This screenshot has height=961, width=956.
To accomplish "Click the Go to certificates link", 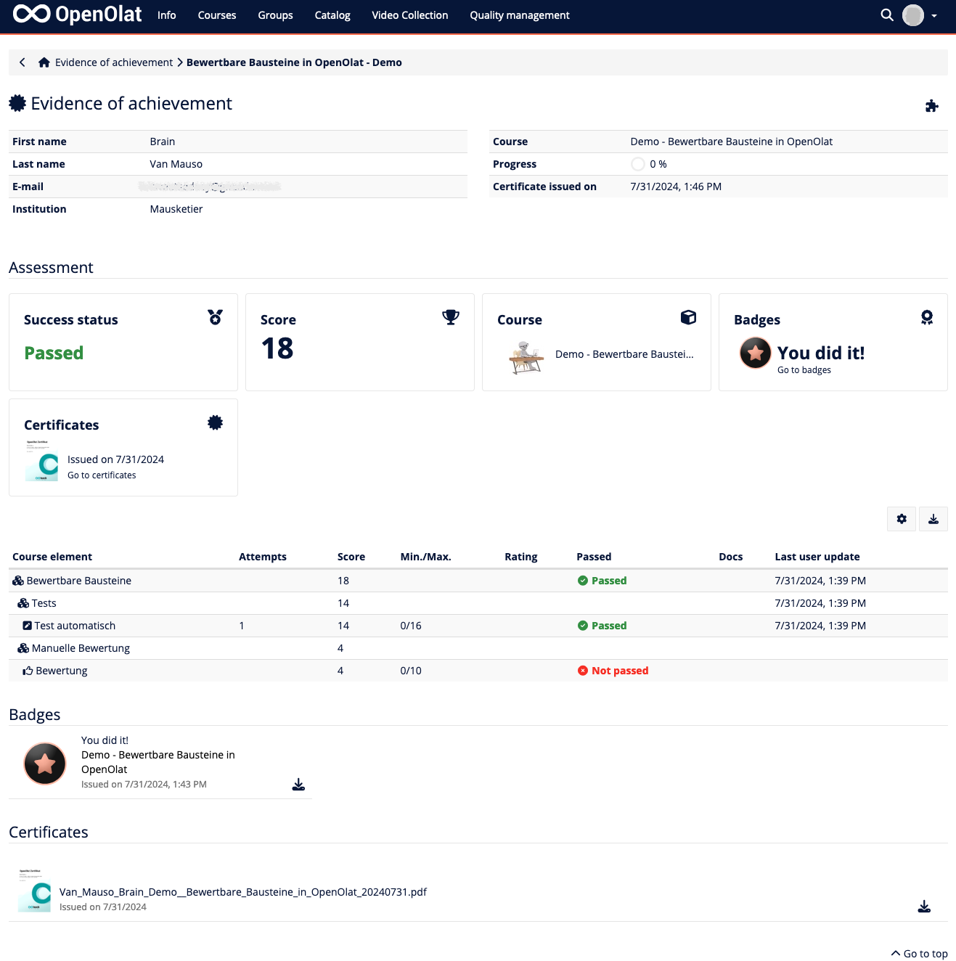I will click(102, 475).
